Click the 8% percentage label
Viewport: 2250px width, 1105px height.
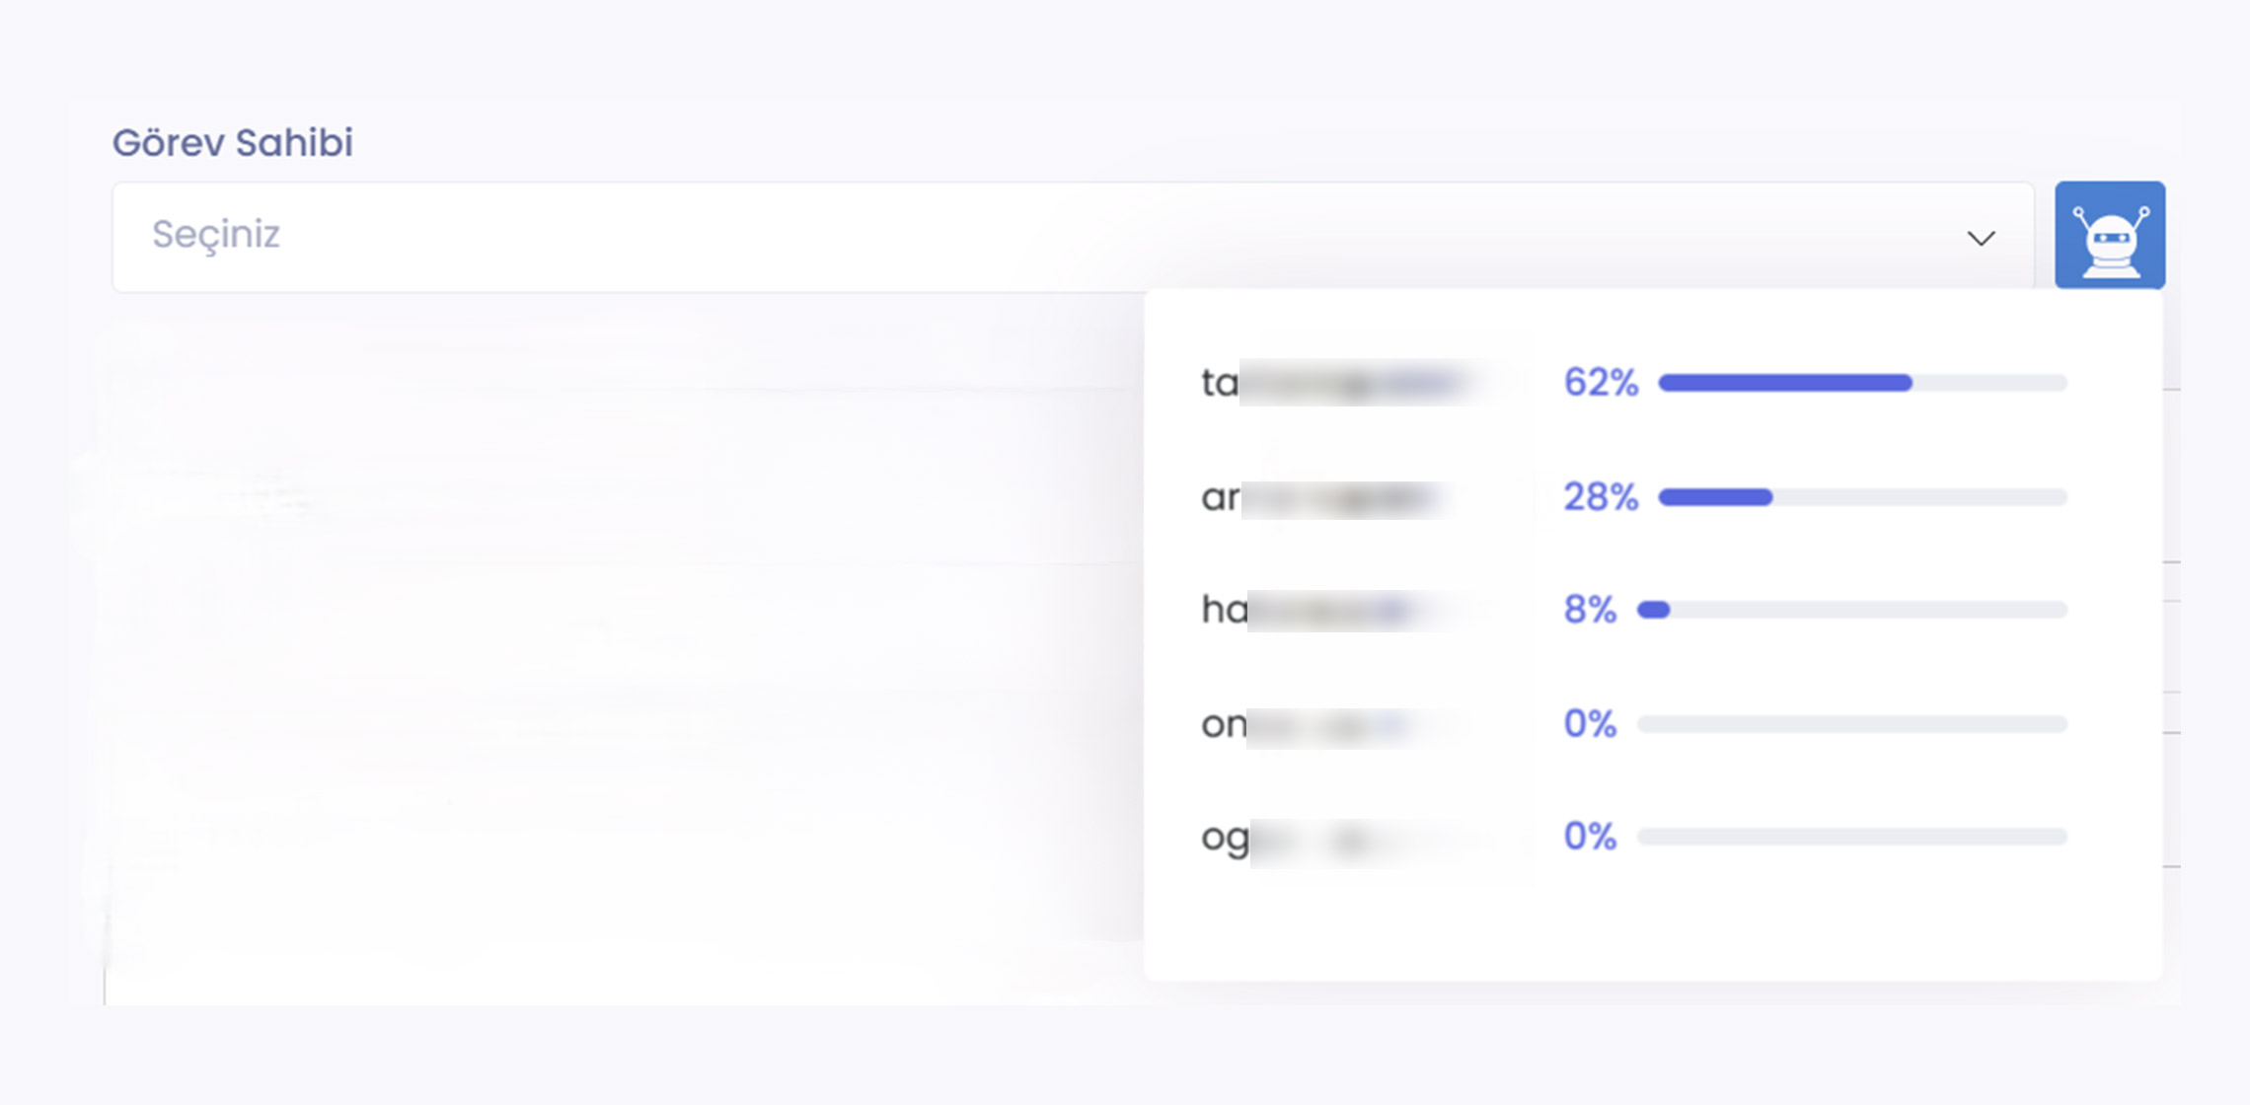pyautogui.click(x=1589, y=610)
